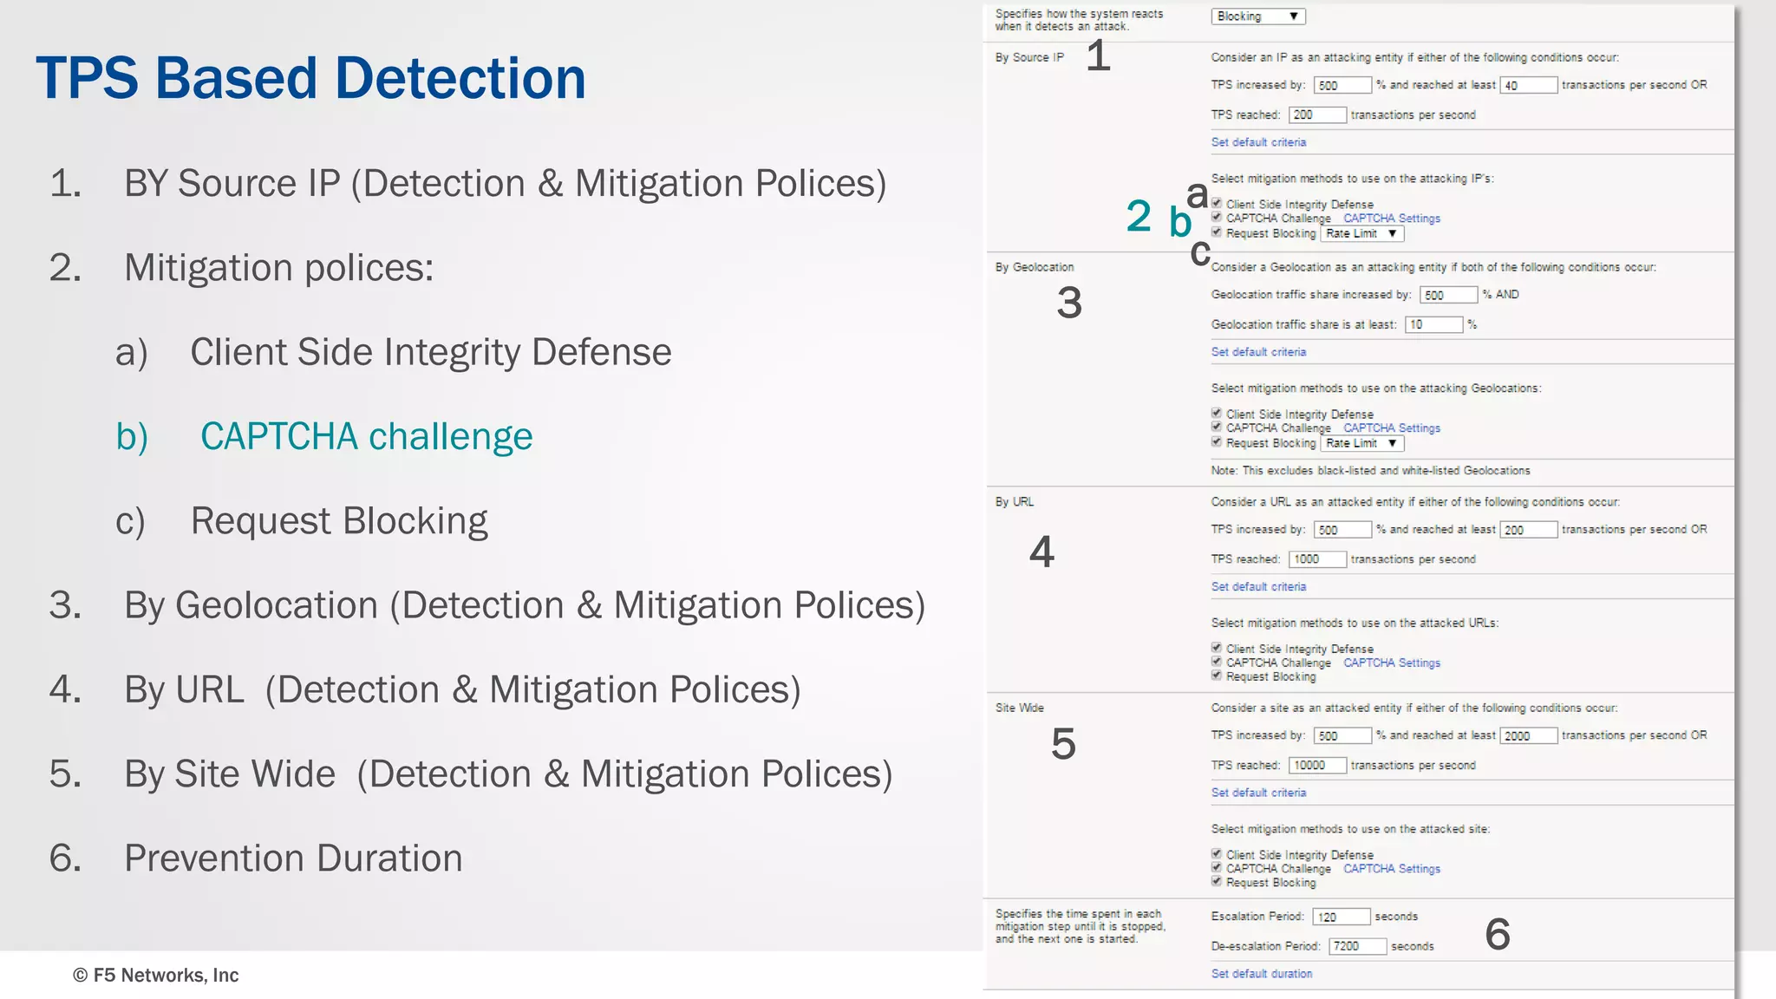Click De-escalation Period seconds field
Viewport: 1776px width, 999px height.
click(x=1357, y=946)
